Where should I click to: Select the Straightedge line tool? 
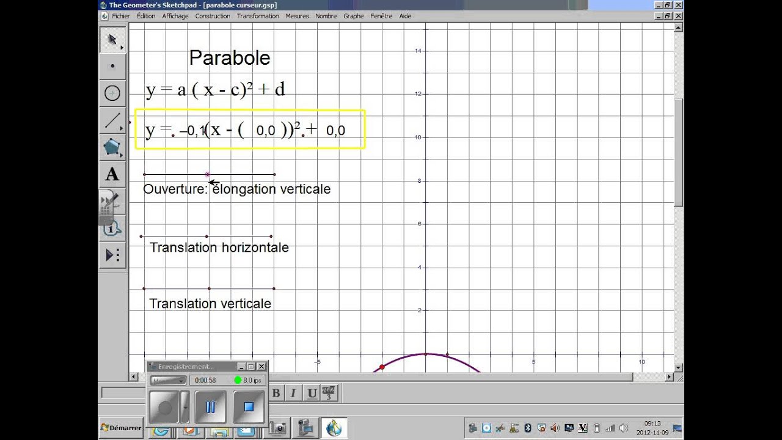[112, 120]
